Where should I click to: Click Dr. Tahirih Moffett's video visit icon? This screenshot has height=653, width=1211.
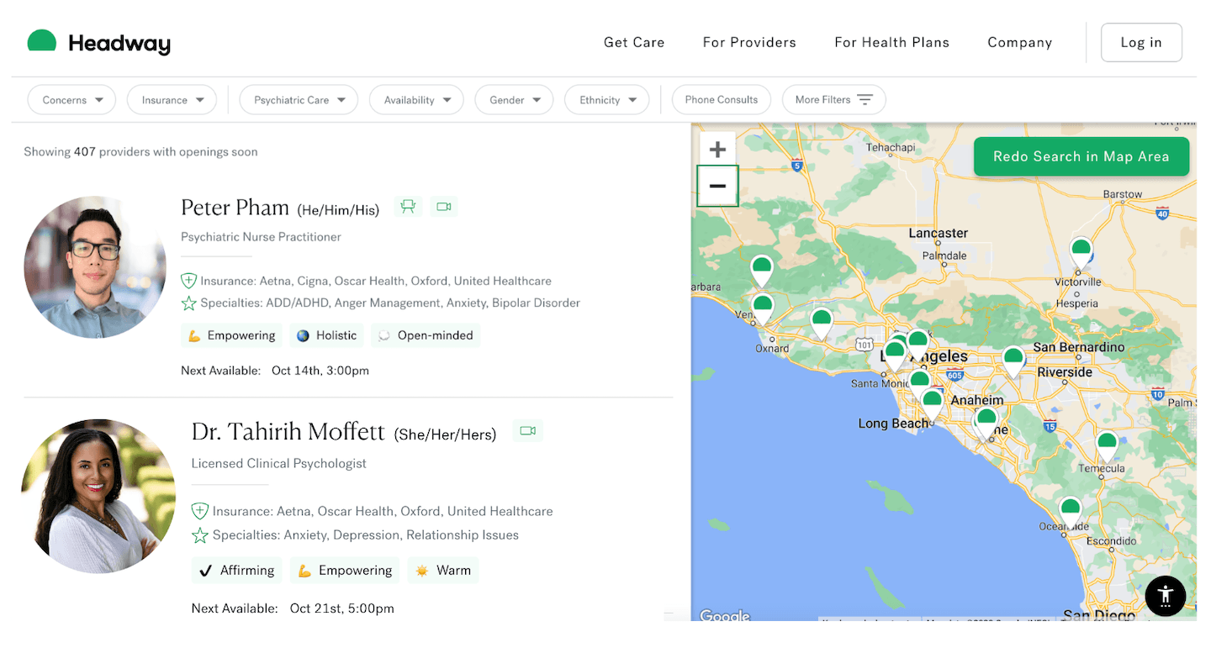click(x=527, y=429)
